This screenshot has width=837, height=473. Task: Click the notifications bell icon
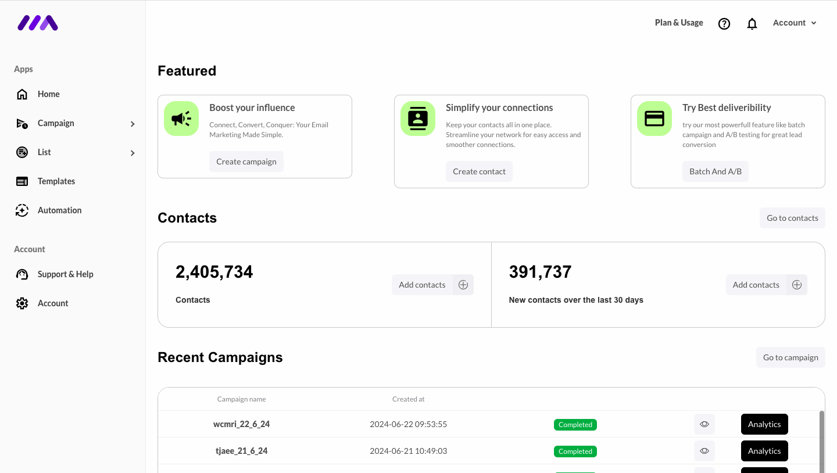tap(752, 23)
